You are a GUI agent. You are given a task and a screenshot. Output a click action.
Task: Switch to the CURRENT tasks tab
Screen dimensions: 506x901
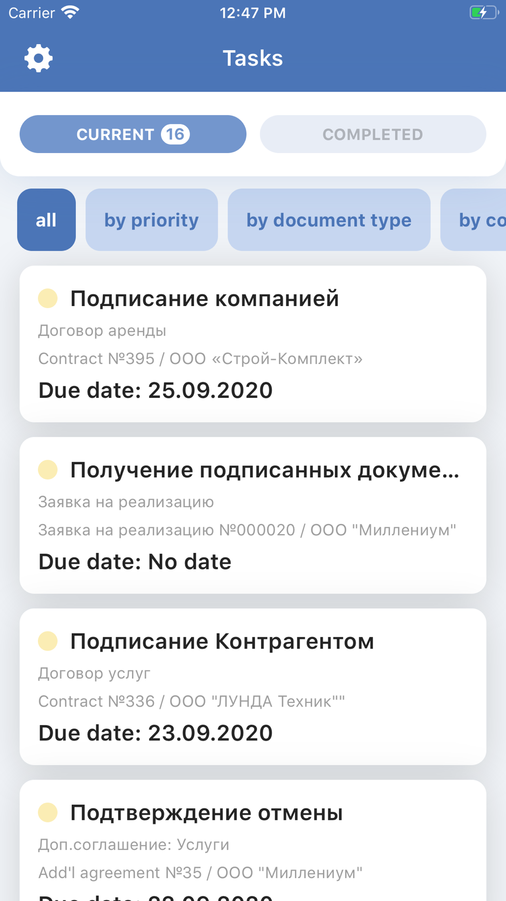click(x=133, y=134)
